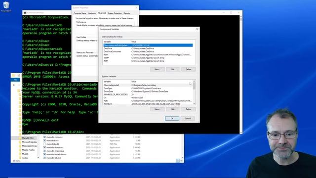Open the File menu in Explorer

(x=15, y=80)
